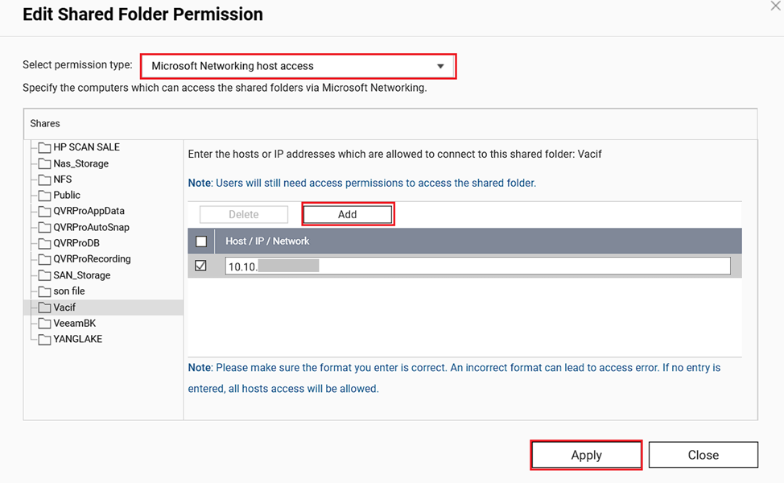Select the QVRProAppData share
The image size is (784, 483).
click(x=89, y=211)
